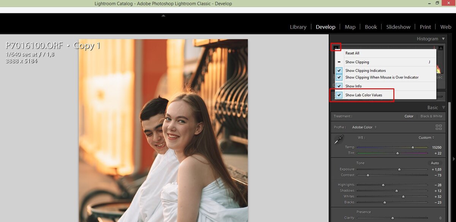
Task: Click the Contrast value − 73
Action: pos(438,175)
